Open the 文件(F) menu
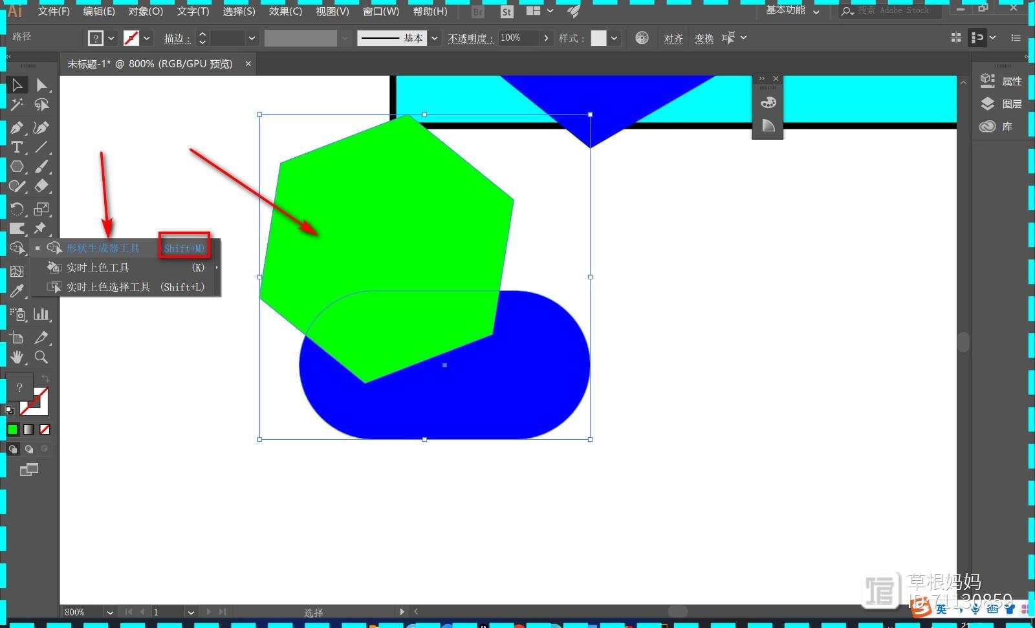The height and width of the screenshot is (628, 1035). 54,11
